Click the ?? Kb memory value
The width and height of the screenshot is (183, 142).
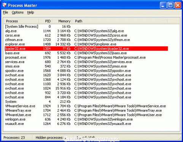[x=67, y=49]
